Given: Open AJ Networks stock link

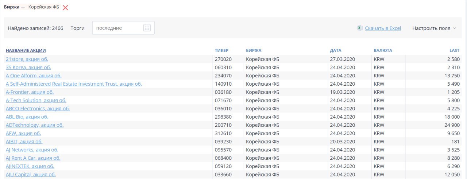Looking at the screenshot, I should (32, 150).
